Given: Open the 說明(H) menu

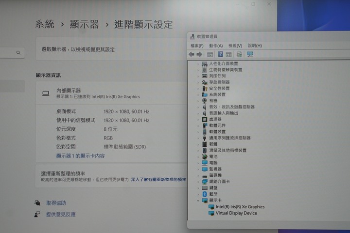Looking at the screenshot, I should (255, 46).
